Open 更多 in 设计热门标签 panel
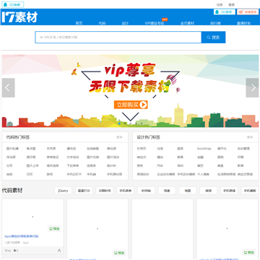260x260 pixels. pyautogui.click(x=250, y=137)
